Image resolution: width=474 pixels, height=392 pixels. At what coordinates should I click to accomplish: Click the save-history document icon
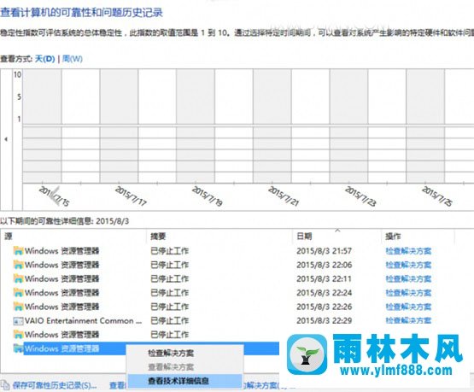tap(5, 385)
